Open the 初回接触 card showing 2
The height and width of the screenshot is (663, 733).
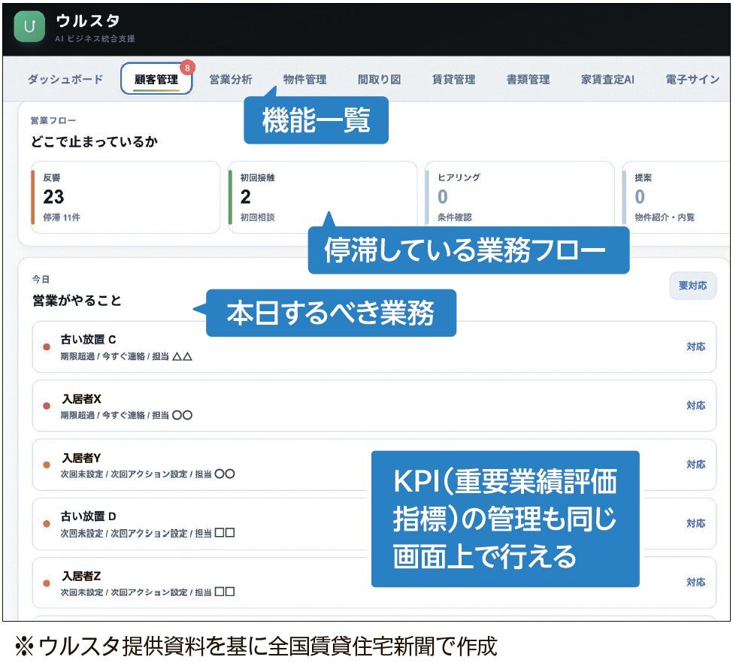point(323,197)
